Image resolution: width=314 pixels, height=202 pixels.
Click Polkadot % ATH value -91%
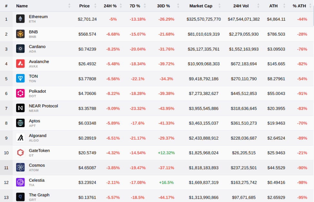[302, 93]
